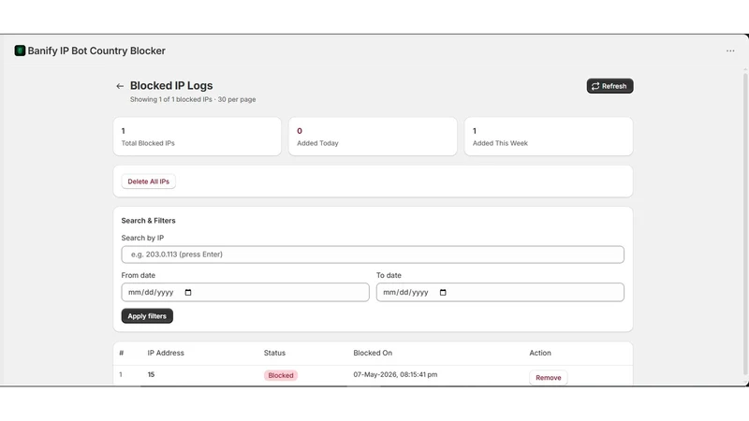Click the Blocked status badge

point(281,375)
